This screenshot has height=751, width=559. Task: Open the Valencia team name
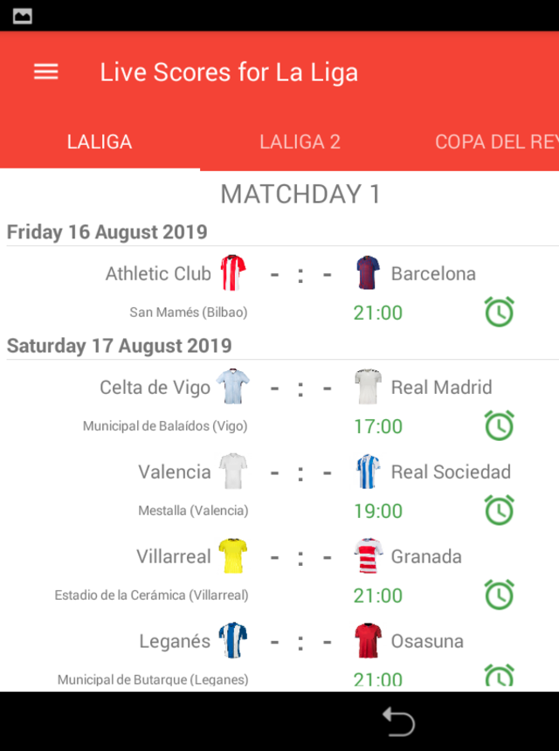point(175,472)
